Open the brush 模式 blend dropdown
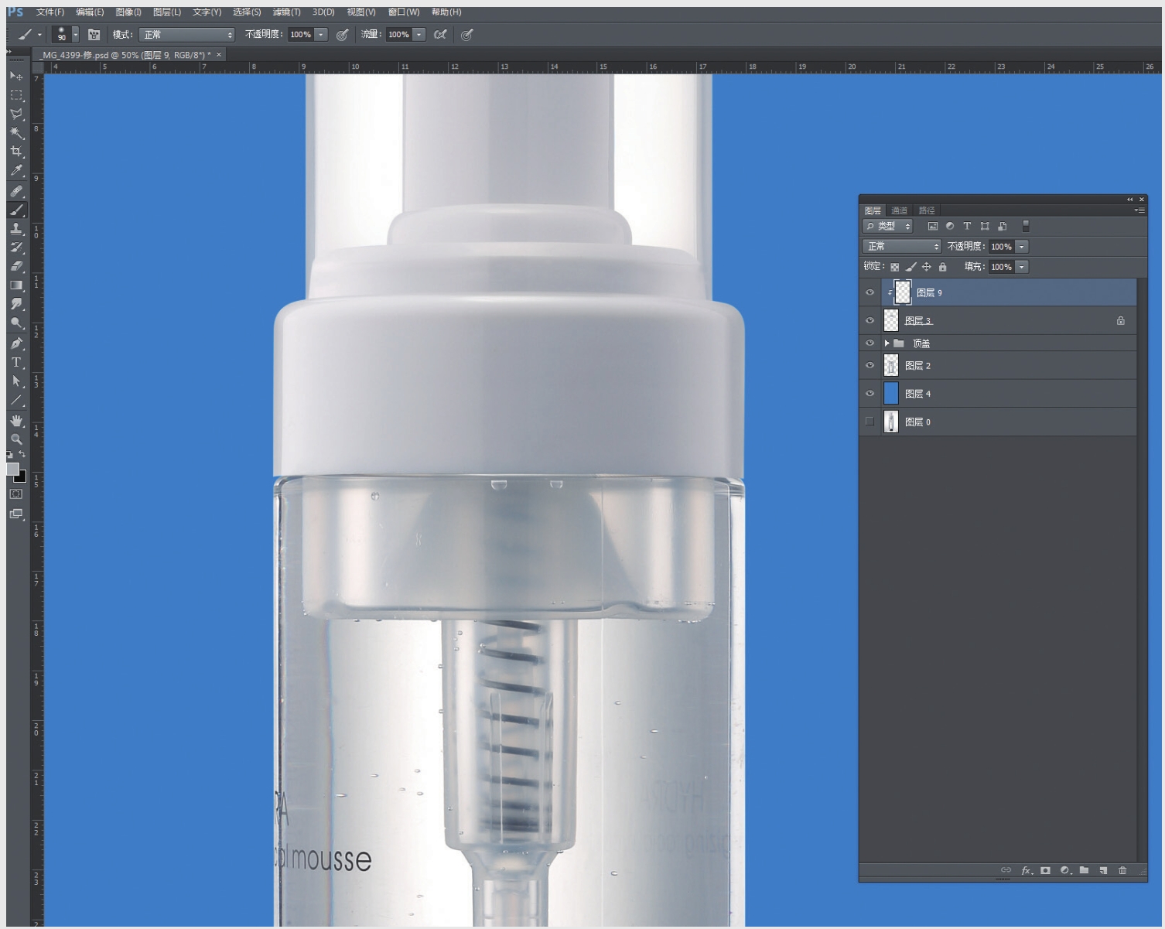Viewport: 1165px width, 929px height. click(x=186, y=35)
